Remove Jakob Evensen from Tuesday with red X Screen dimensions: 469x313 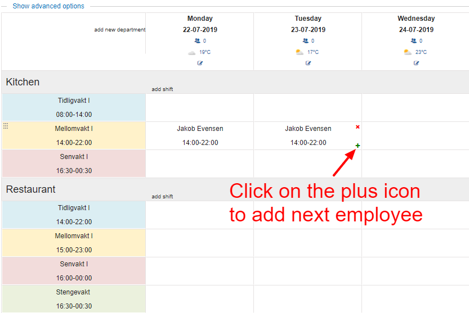(x=358, y=128)
